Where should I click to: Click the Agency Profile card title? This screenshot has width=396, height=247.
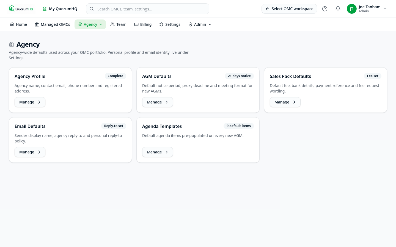(30, 76)
